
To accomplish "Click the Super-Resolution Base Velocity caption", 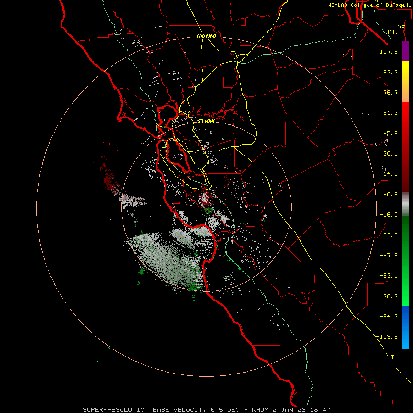I will click(x=206, y=410).
